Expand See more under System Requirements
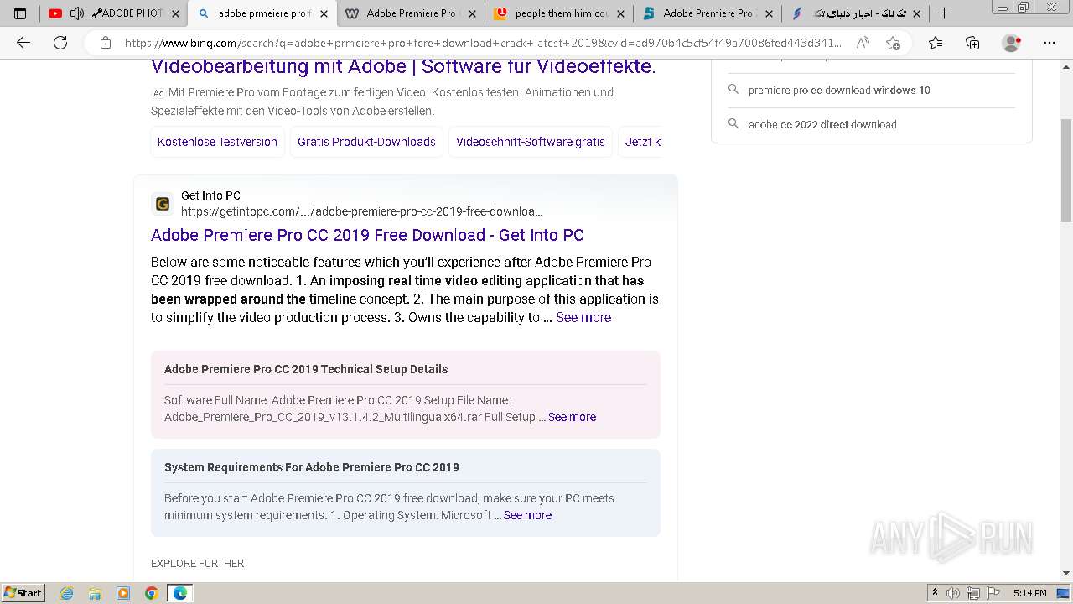Viewport: 1073px width, 604px height. tap(527, 515)
